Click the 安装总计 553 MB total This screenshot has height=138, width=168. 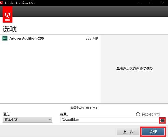[84, 108]
